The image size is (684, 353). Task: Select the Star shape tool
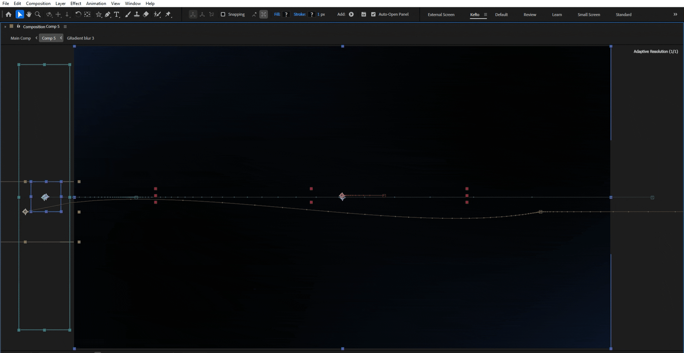[99, 15]
